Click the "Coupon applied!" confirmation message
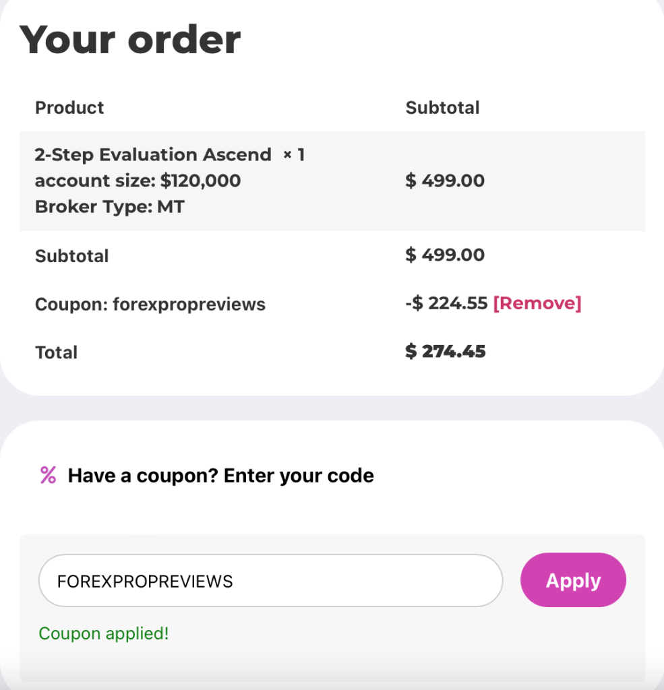 click(x=104, y=633)
